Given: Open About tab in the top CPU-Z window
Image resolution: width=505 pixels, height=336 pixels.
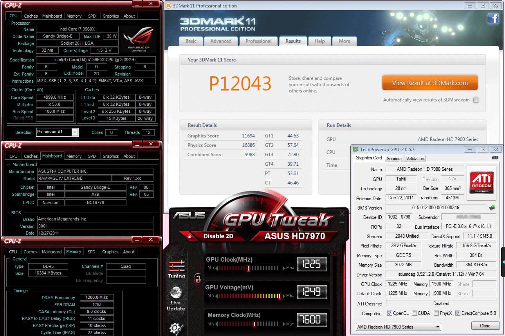Looking at the screenshot, I should [130, 16].
